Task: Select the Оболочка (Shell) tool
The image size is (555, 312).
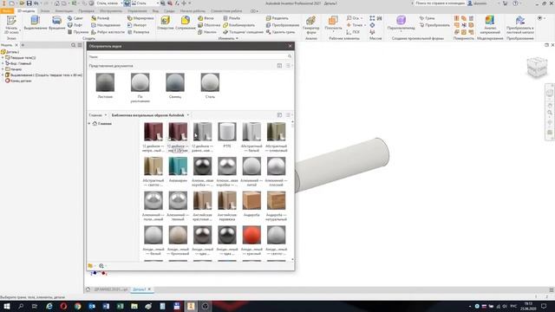Action: tap(209, 25)
